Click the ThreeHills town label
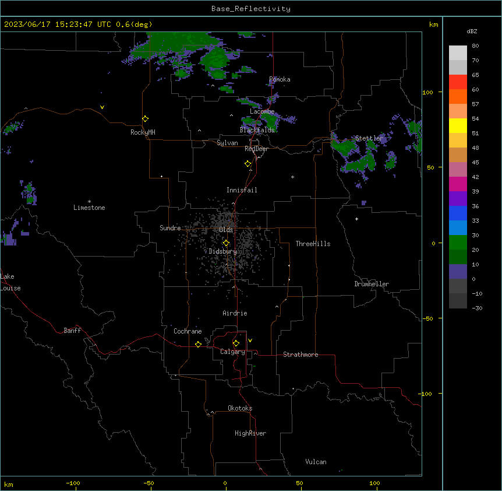Viewport: 502px width, 491px height. [313, 244]
